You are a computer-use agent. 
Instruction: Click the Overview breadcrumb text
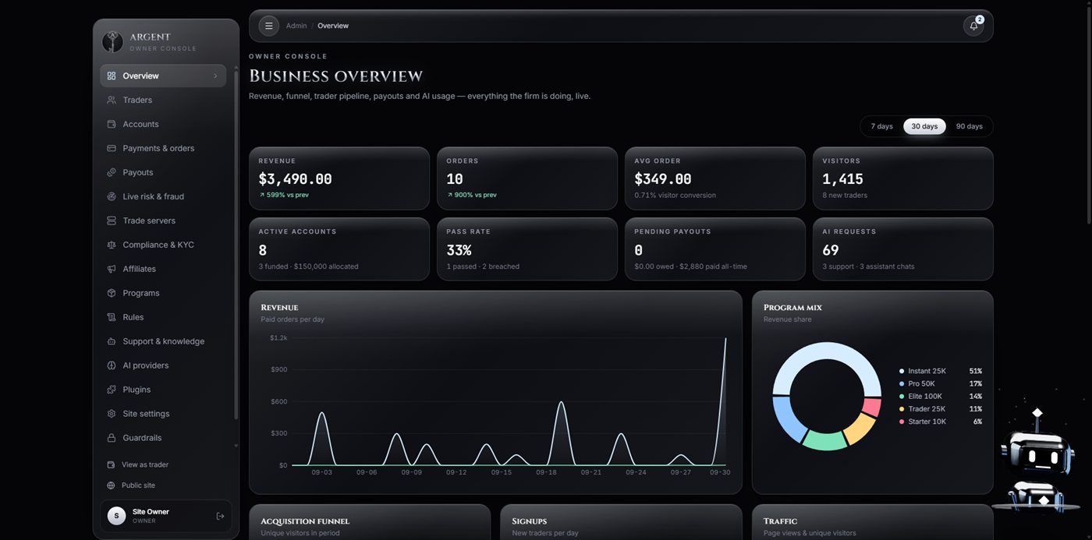coord(333,26)
